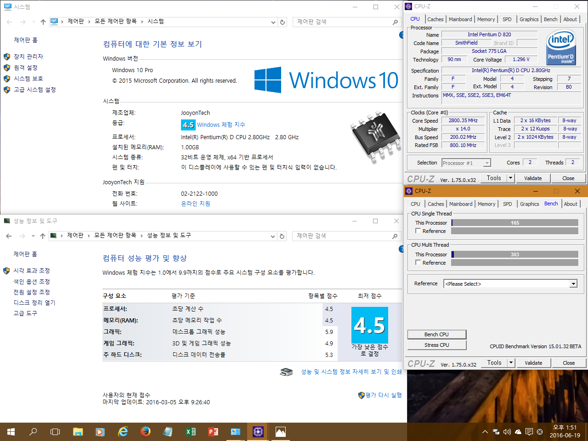The height and width of the screenshot is (441, 588).
Task: Open 장치 관리자 from the sidebar
Action: 28,57
